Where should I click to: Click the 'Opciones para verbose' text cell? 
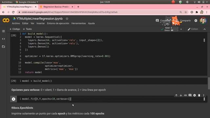tap(58, 90)
